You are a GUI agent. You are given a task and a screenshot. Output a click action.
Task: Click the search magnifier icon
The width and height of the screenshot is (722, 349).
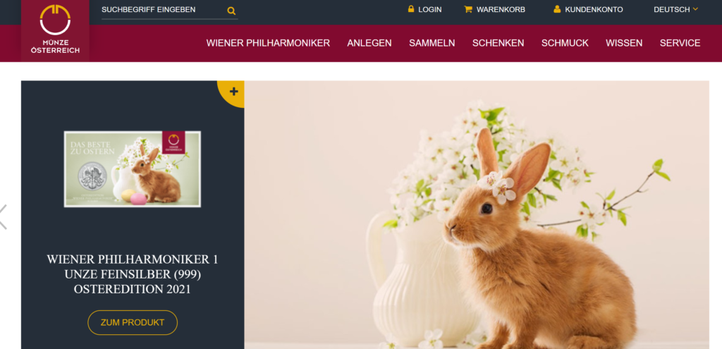[x=231, y=11]
